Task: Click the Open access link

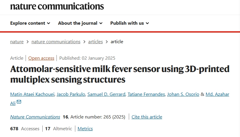Action: pyautogui.click(x=41, y=58)
